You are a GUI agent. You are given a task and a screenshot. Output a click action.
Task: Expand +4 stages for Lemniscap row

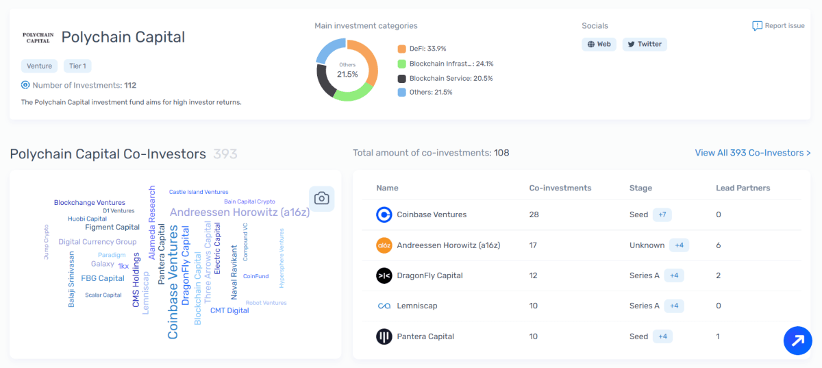pyautogui.click(x=674, y=306)
